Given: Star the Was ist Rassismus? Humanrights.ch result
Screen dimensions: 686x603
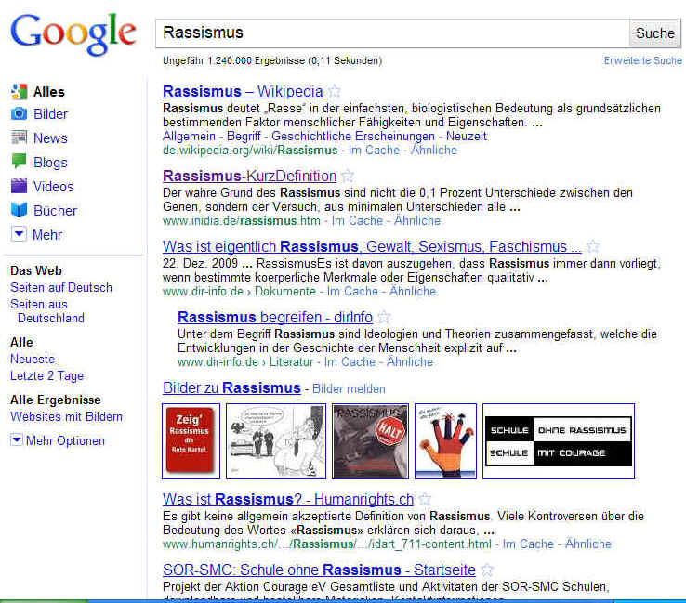Looking at the screenshot, I should tap(425, 499).
